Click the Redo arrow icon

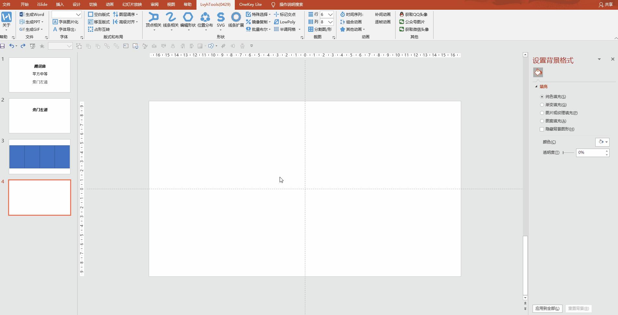click(23, 46)
